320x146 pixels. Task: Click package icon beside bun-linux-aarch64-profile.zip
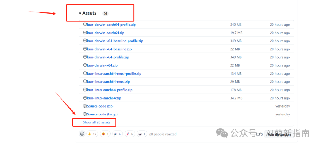85,90
